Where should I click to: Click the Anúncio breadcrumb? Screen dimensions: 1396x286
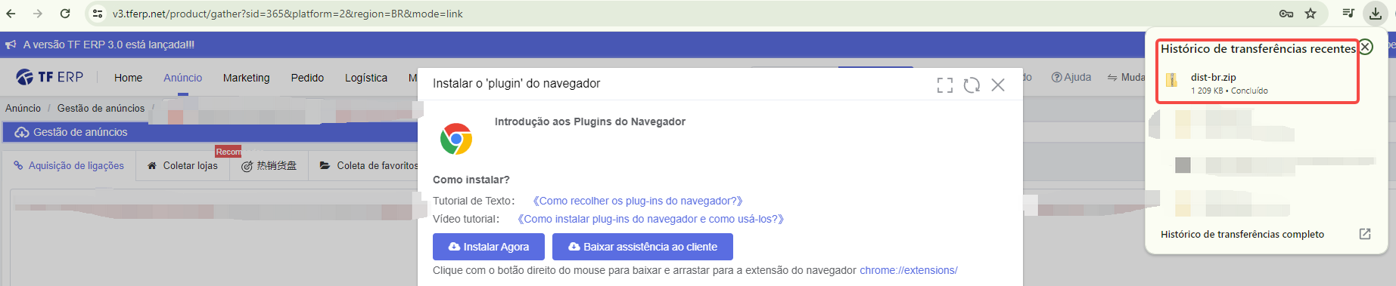point(23,108)
